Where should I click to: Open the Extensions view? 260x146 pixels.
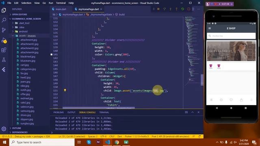coord(4,50)
